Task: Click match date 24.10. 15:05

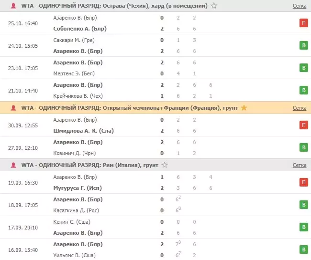Action: pos(23,46)
